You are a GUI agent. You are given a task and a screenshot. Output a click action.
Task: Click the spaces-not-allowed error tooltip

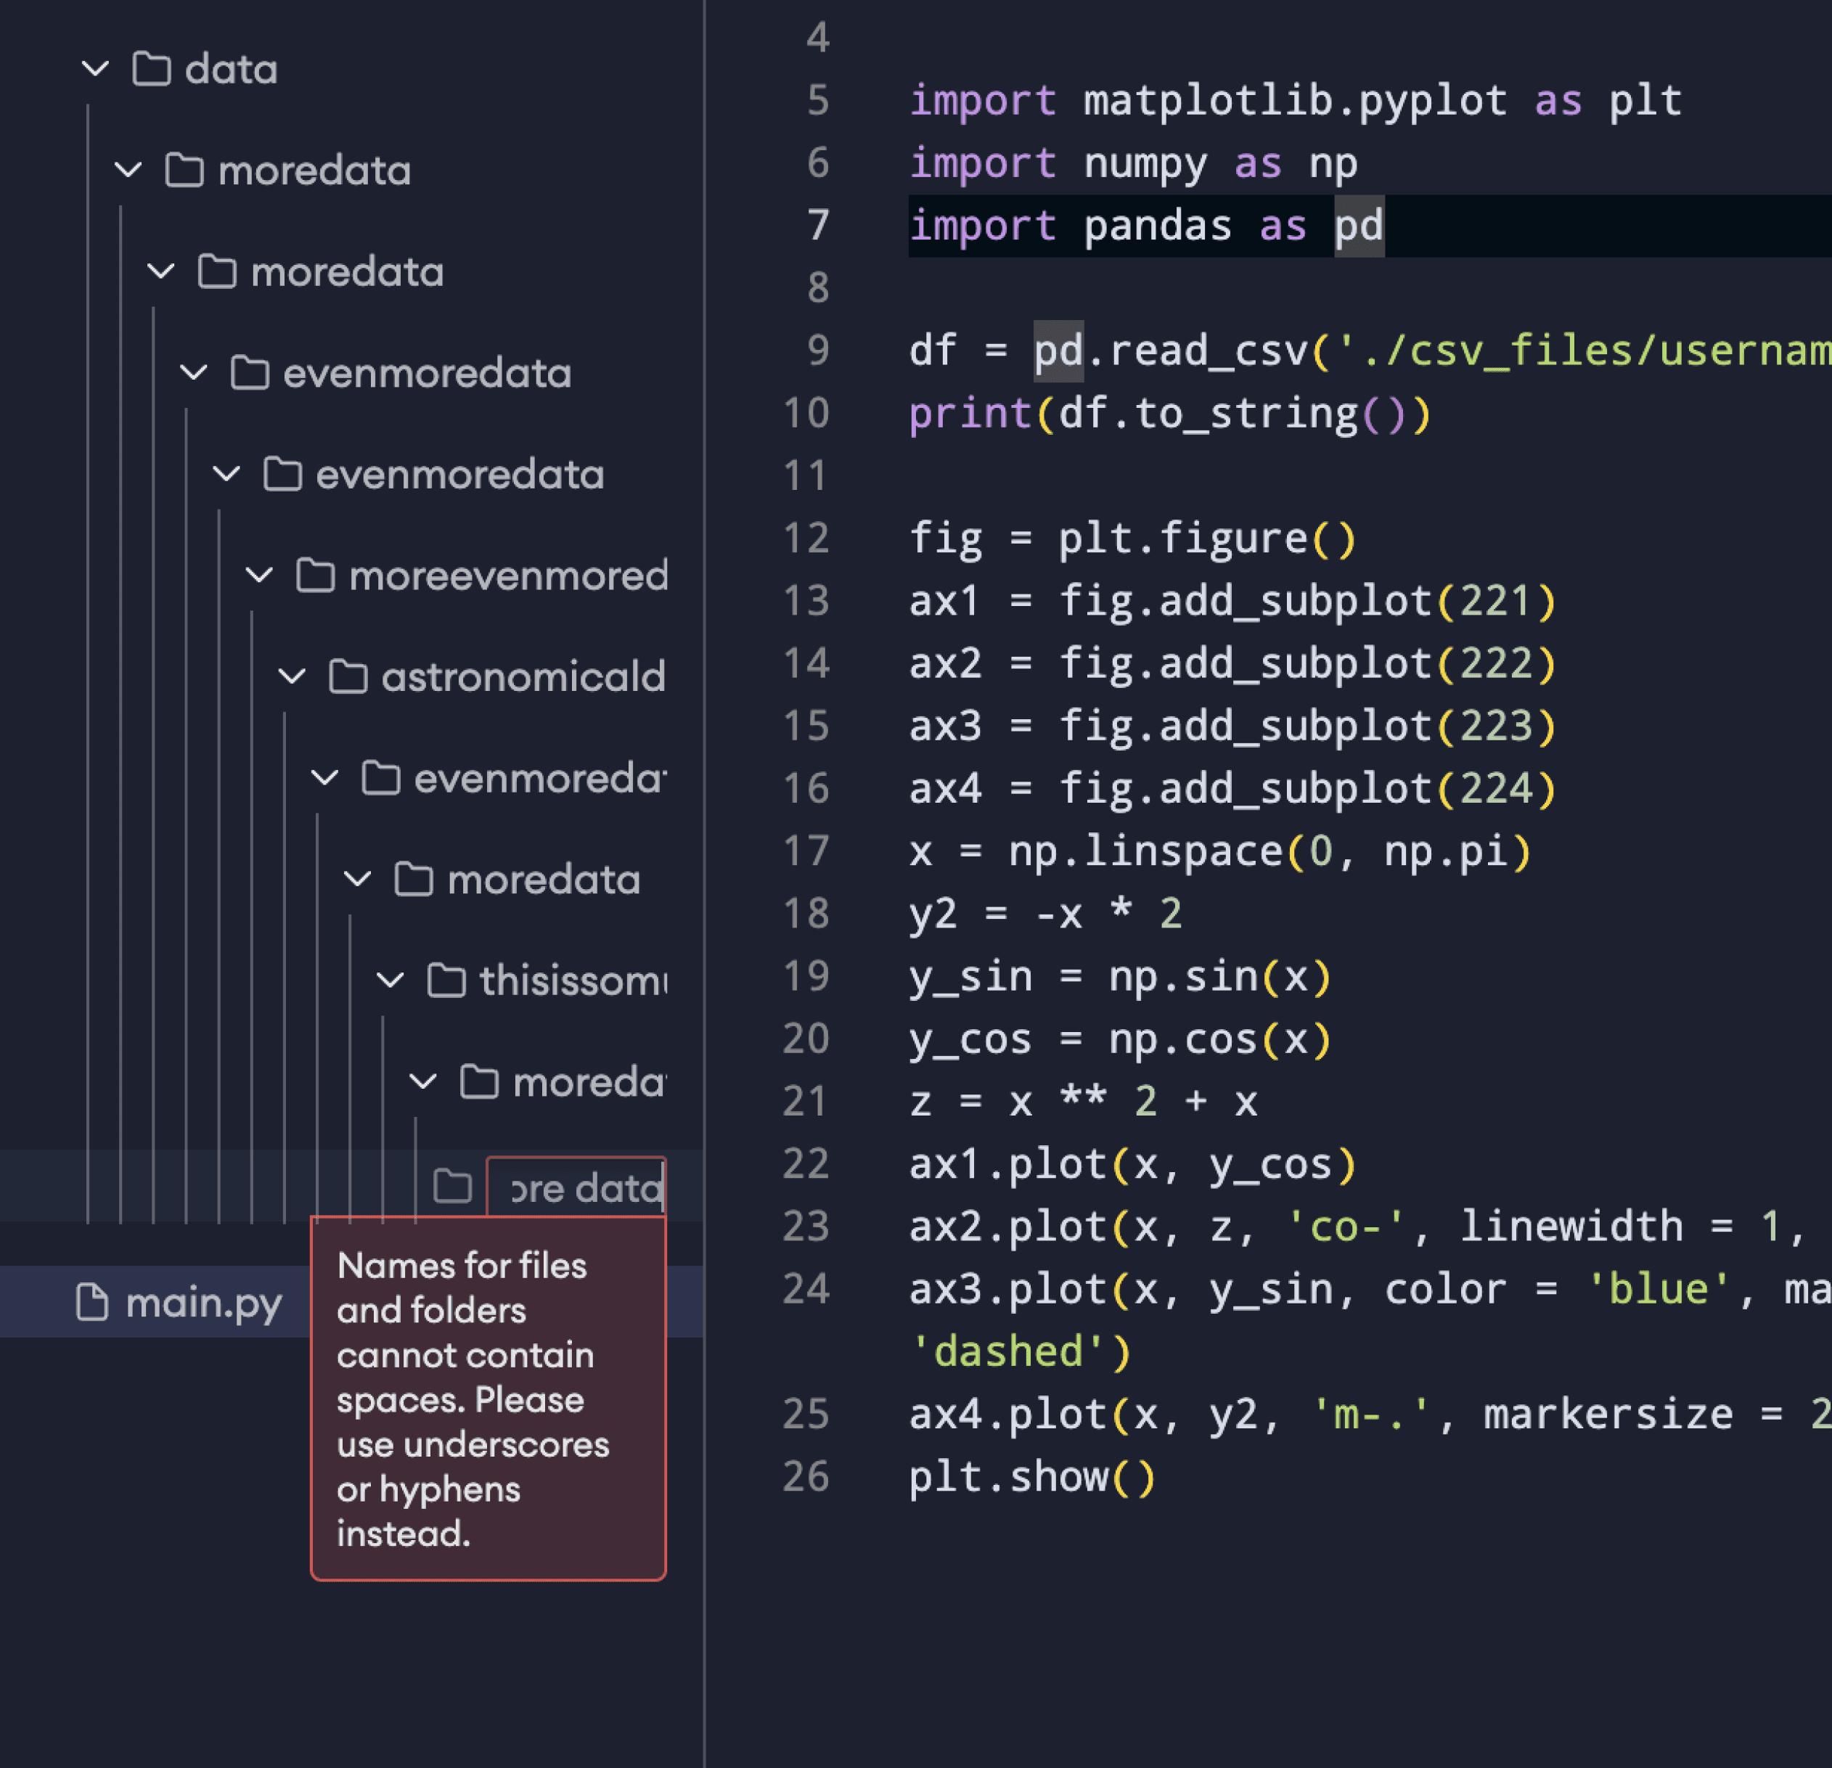488,1398
